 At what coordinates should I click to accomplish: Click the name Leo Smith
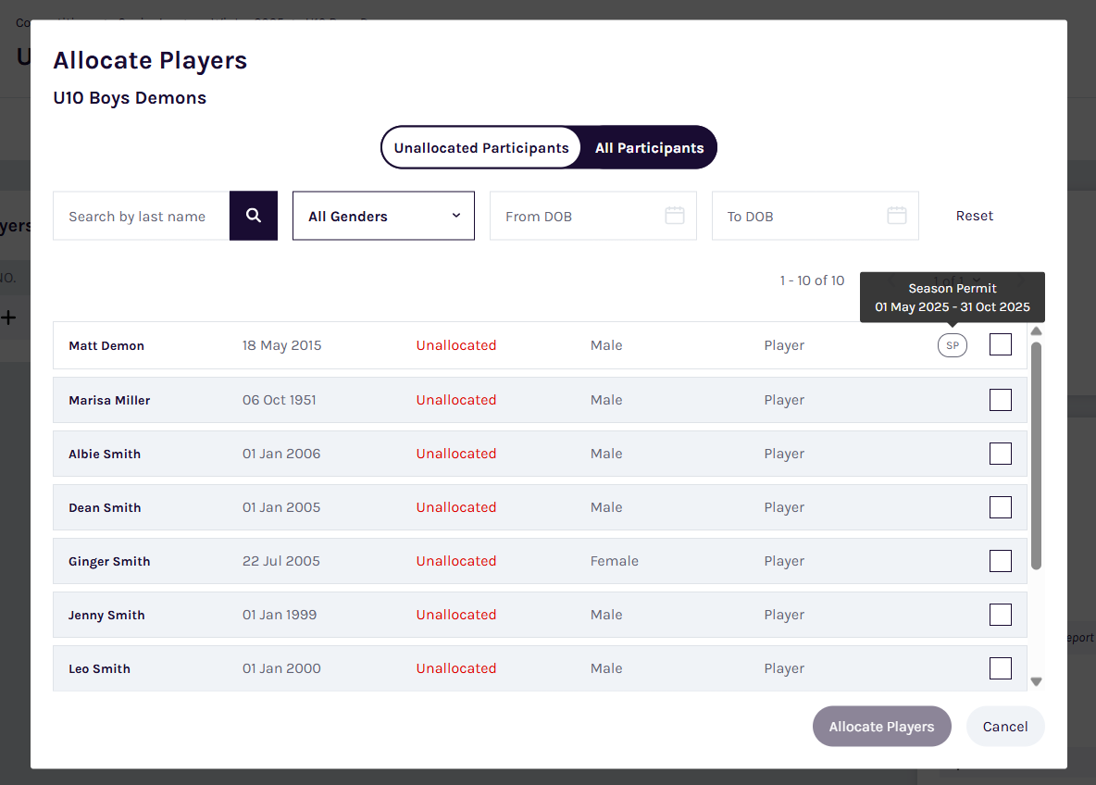(99, 668)
